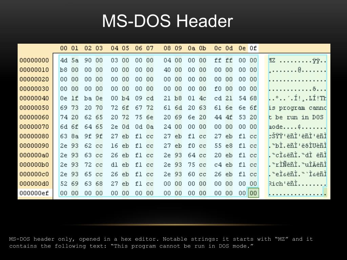The height and width of the screenshot is (260, 347).
Task: Select hex byte c4 in row 000000b0
Action: point(218,165)
